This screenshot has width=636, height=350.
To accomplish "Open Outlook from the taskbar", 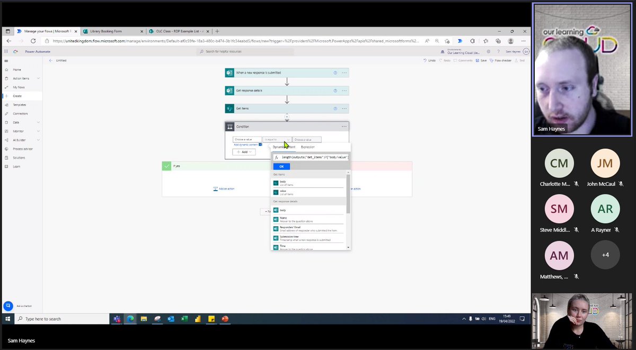I will pyautogui.click(x=171, y=319).
